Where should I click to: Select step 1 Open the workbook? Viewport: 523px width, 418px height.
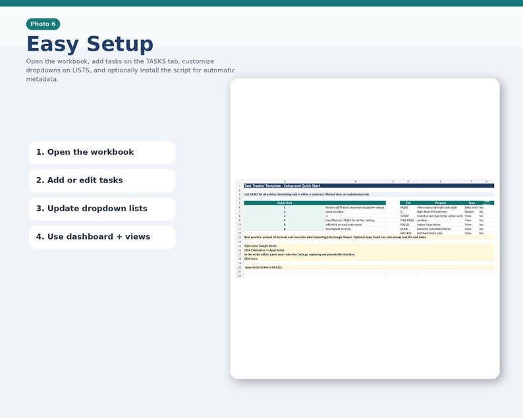tap(101, 152)
